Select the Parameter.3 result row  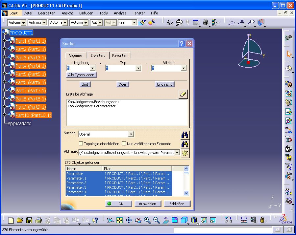(119, 187)
